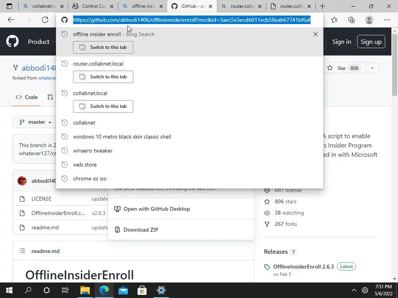
Task: Open Settings and more ellipsis menu
Action: click(x=387, y=20)
